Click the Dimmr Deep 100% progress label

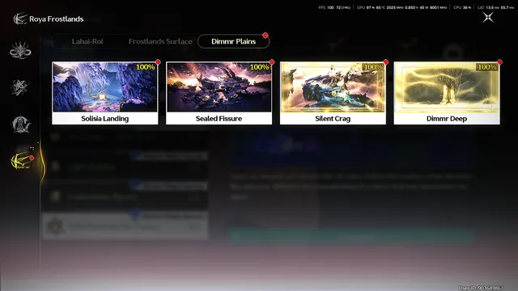(487, 67)
